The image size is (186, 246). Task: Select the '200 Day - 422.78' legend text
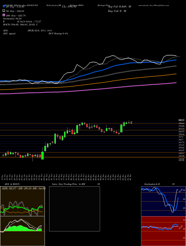[x=16, y=16]
